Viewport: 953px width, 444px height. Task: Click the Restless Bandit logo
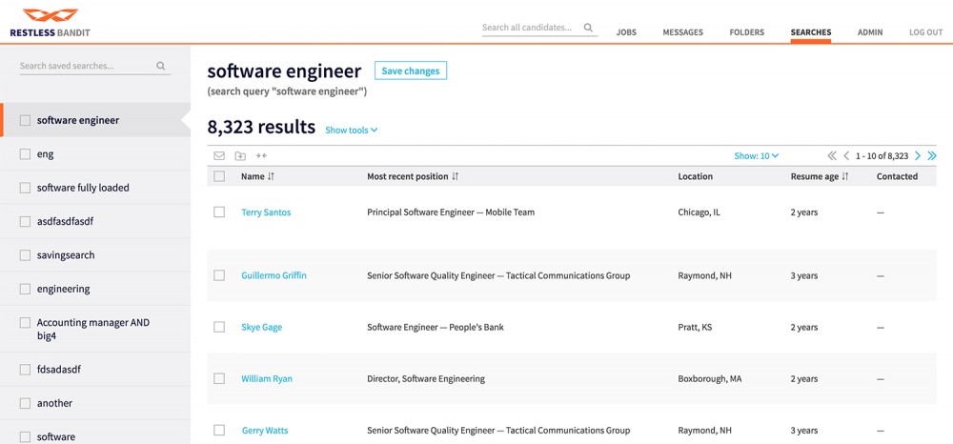tap(51, 23)
